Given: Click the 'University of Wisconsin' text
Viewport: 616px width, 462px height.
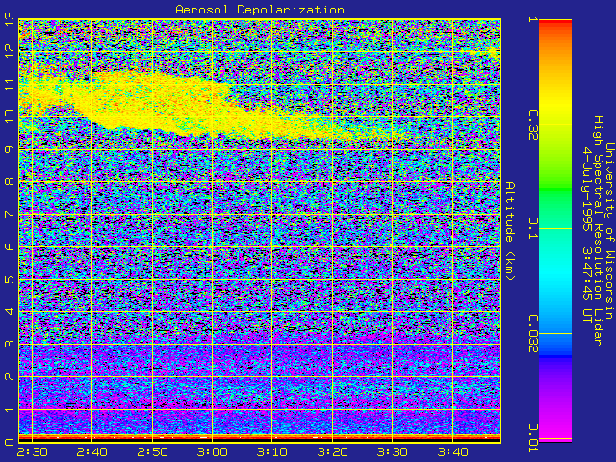Looking at the screenshot, I should (x=609, y=231).
